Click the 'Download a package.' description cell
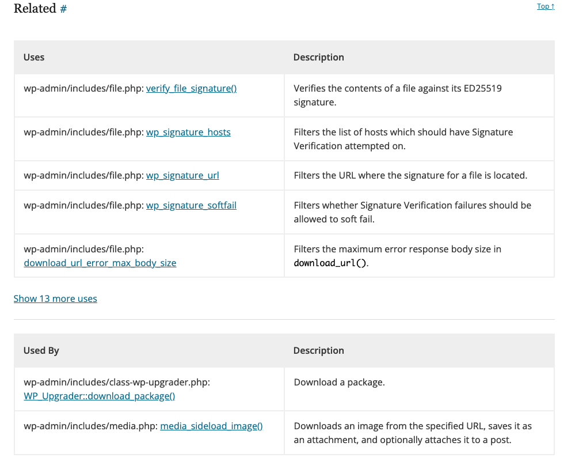This screenshot has width=575, height=469. [339, 382]
